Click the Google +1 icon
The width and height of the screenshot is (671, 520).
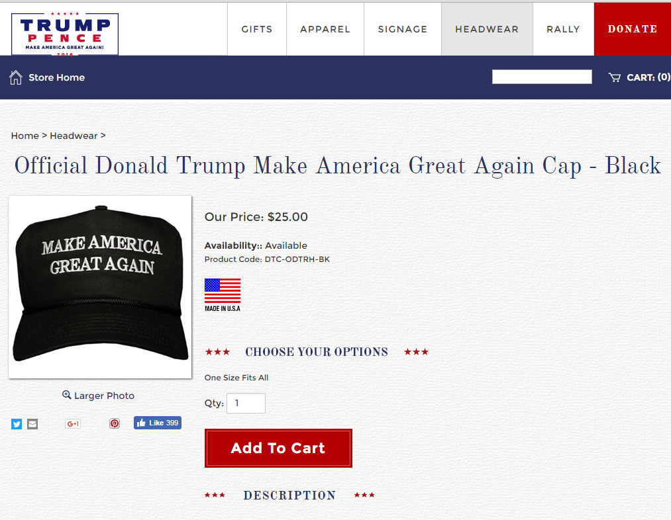[73, 423]
